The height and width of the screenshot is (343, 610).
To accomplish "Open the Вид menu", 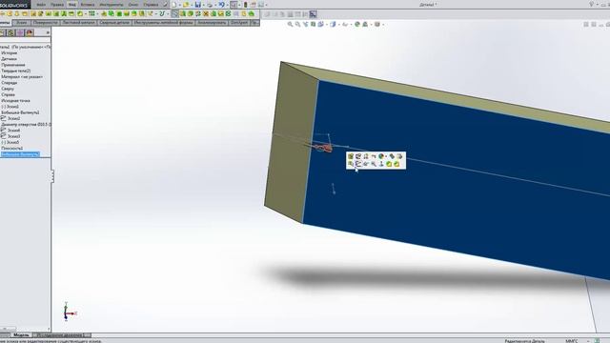I will tap(72, 5).
